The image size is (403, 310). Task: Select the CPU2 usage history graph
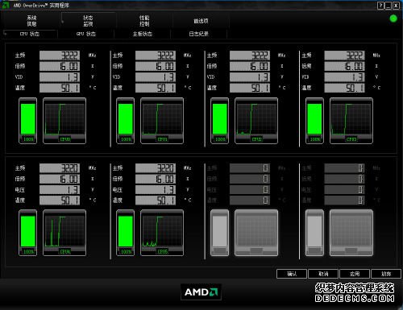click(256, 121)
